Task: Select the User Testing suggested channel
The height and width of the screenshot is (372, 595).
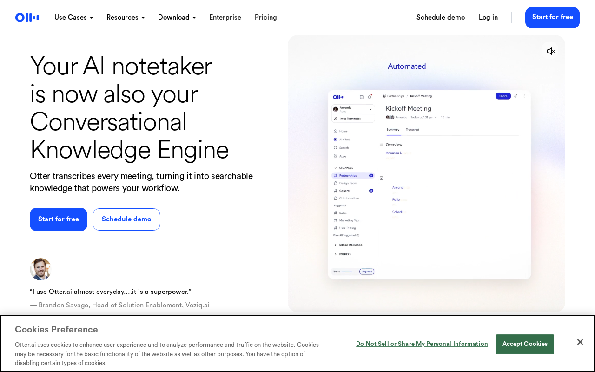Action: (345, 228)
